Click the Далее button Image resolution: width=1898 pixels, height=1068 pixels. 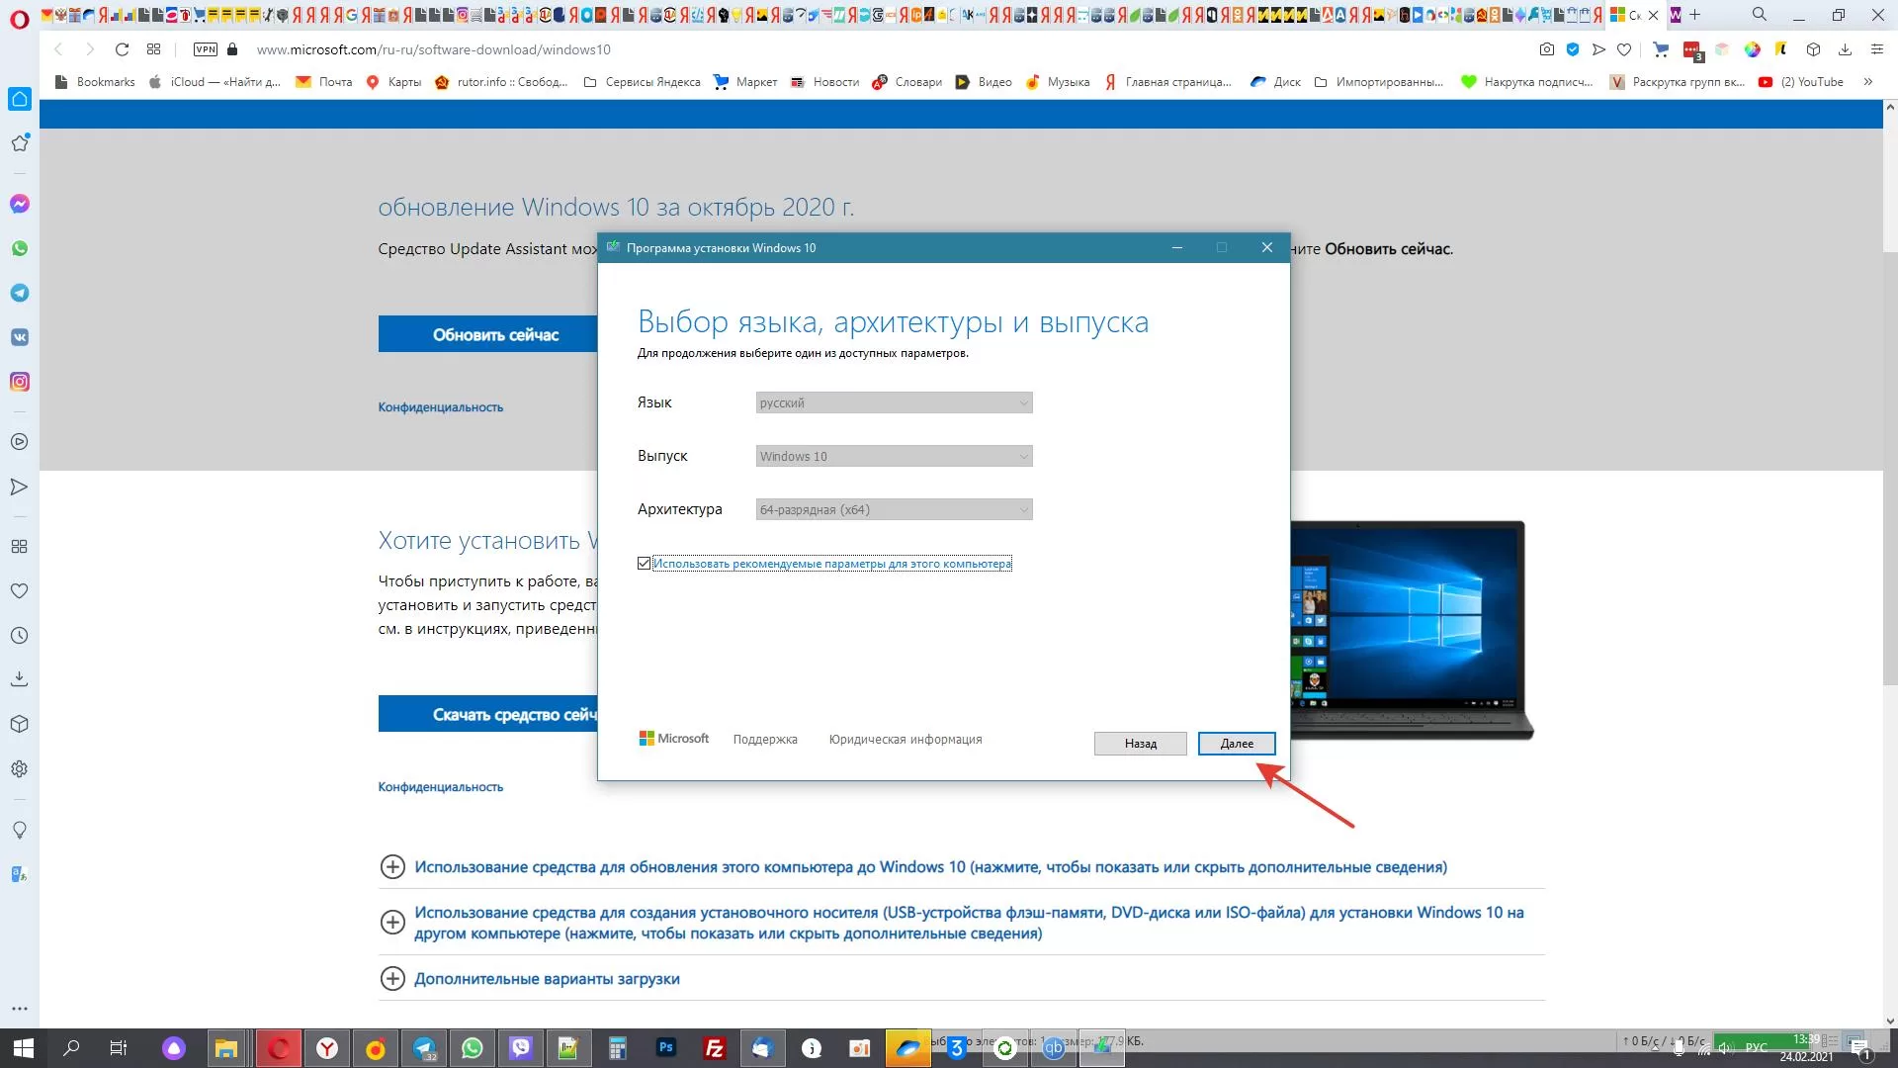click(x=1236, y=744)
